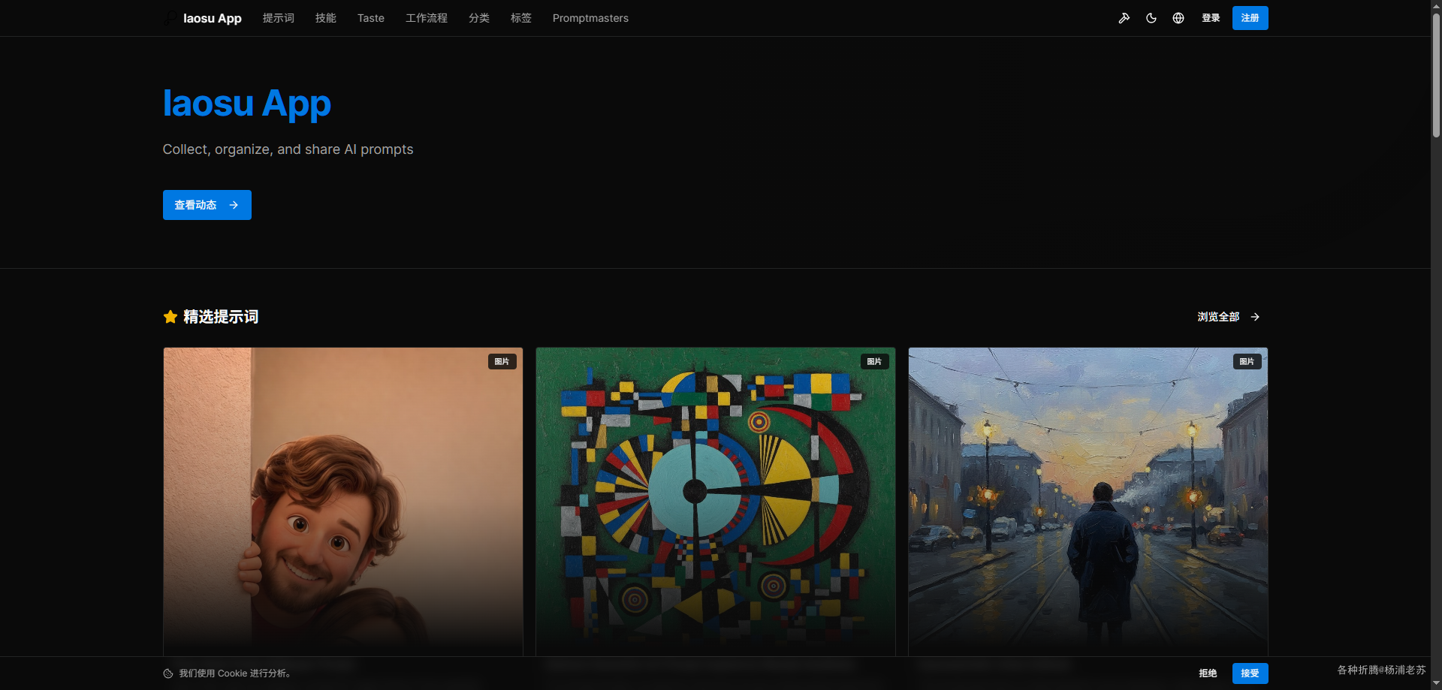Open the Promptmasters nav item

pos(590,18)
